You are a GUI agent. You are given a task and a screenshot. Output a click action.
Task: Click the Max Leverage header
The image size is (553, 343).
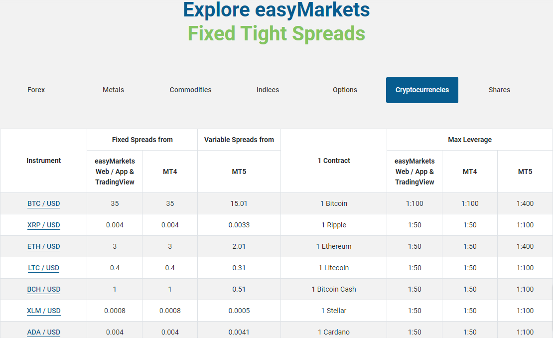tap(470, 140)
